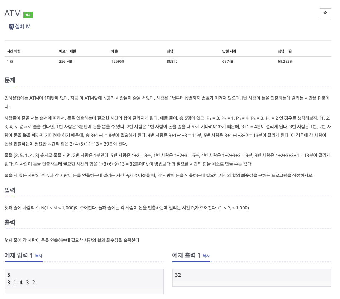The height and width of the screenshot is (299, 340).
Task: Click the 실버 IV tier label
Action: [22, 26]
